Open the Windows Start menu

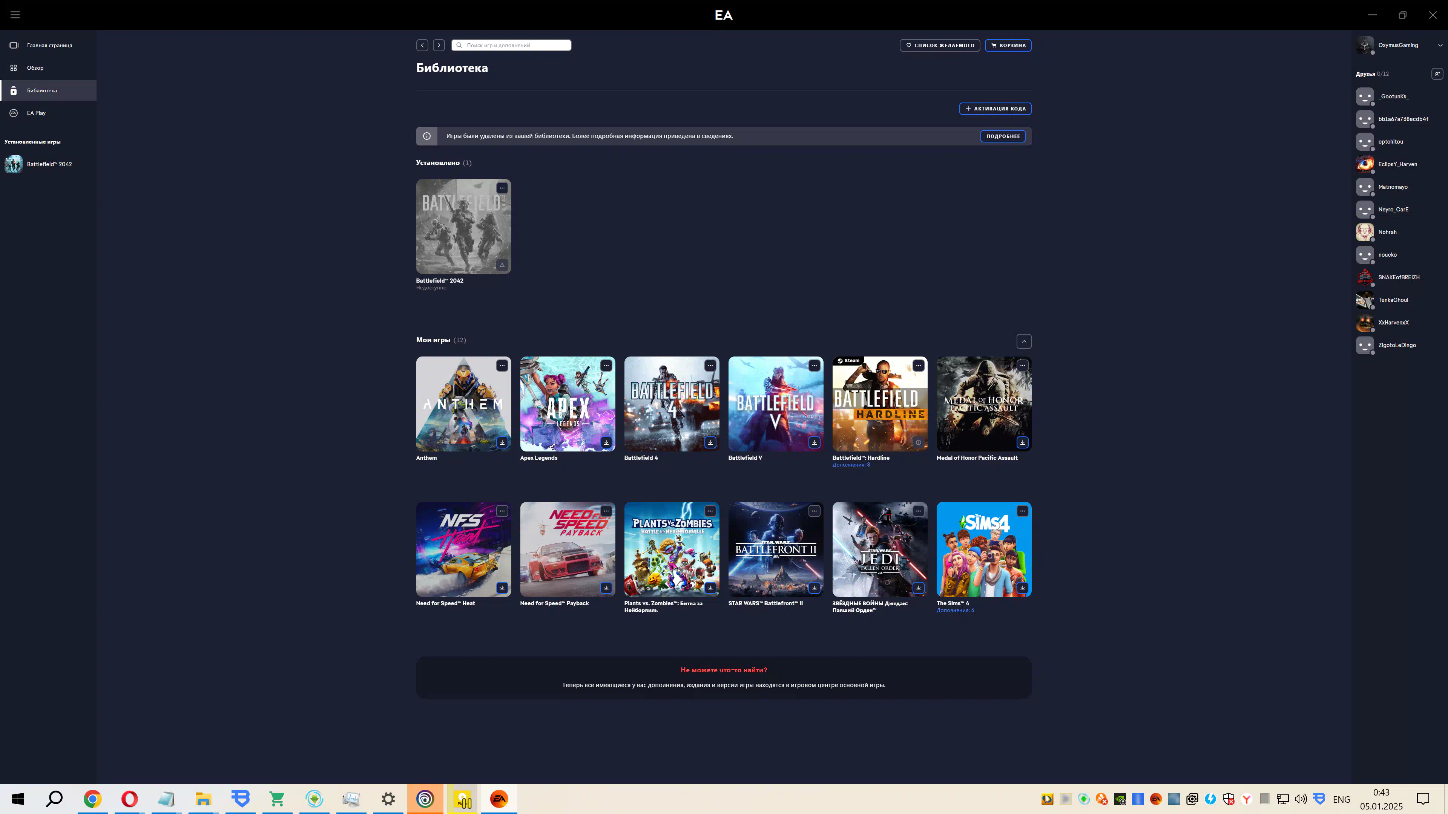coord(18,799)
